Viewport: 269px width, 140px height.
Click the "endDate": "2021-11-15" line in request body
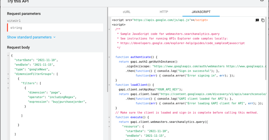click(x=35, y=64)
